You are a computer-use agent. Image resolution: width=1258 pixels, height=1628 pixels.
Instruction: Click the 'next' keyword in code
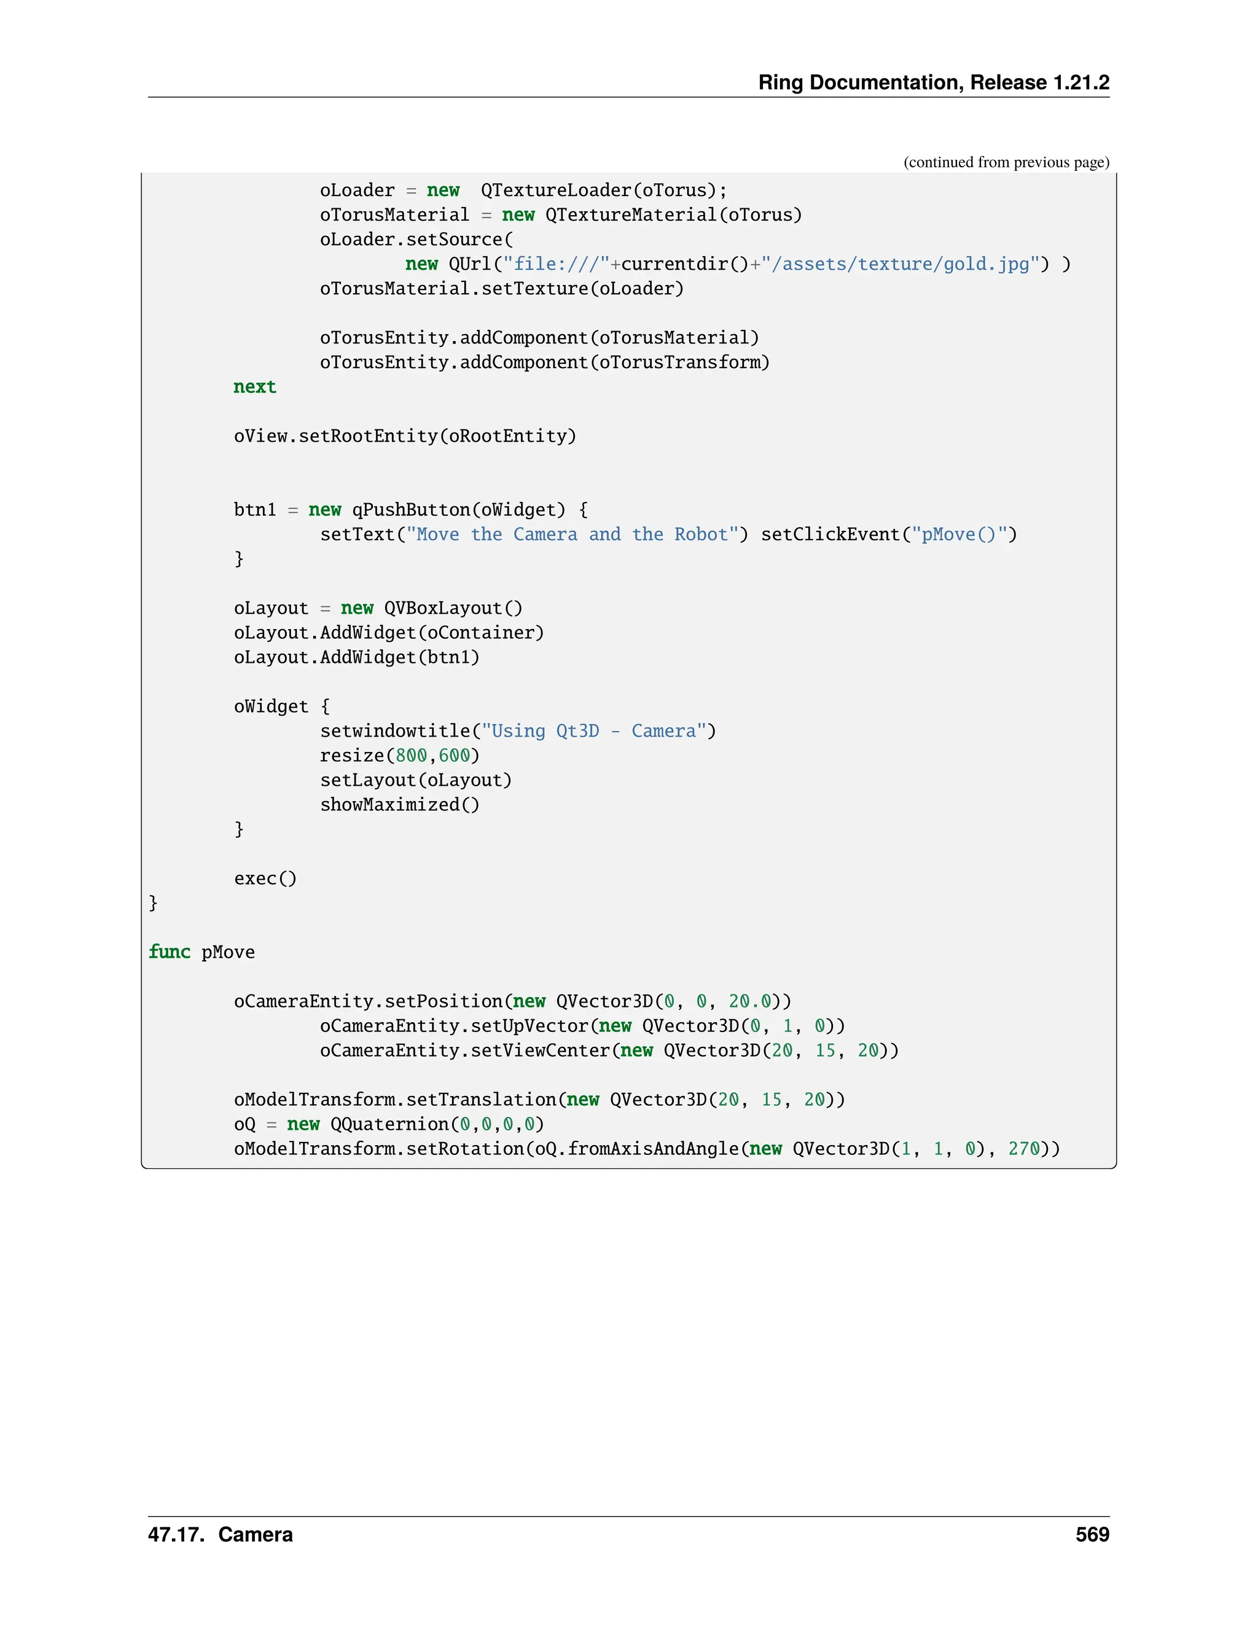coord(255,387)
